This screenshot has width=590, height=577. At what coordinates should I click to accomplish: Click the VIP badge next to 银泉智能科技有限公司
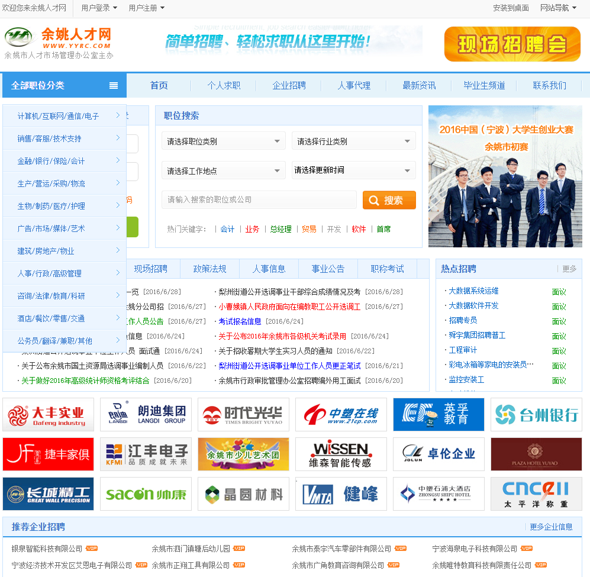92,549
